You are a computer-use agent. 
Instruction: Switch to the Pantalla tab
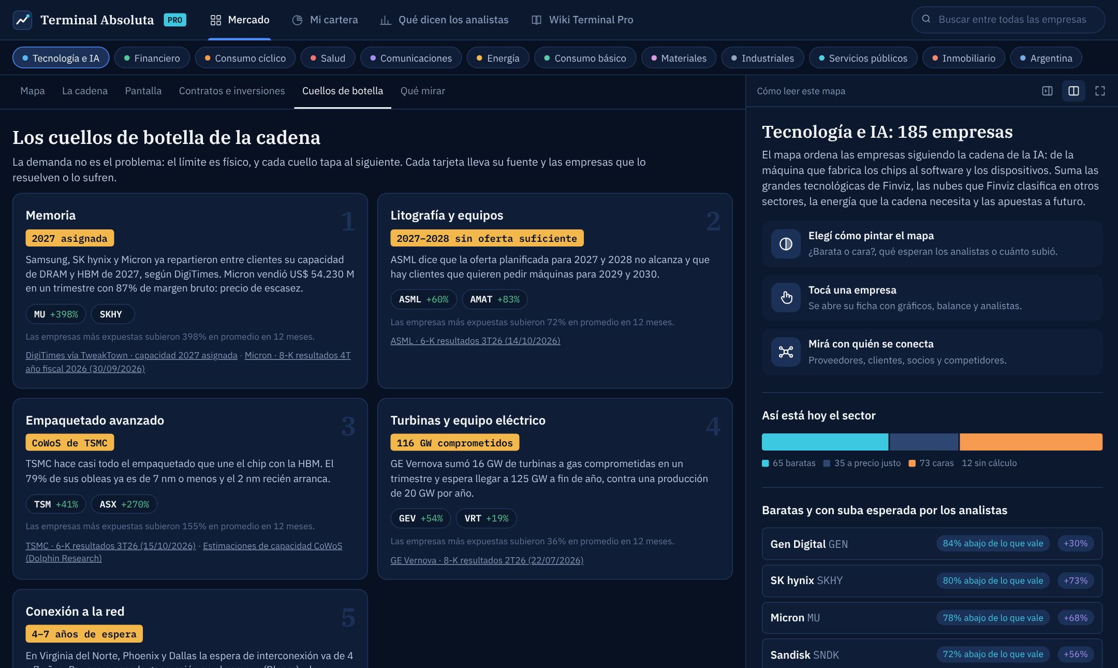tap(143, 91)
